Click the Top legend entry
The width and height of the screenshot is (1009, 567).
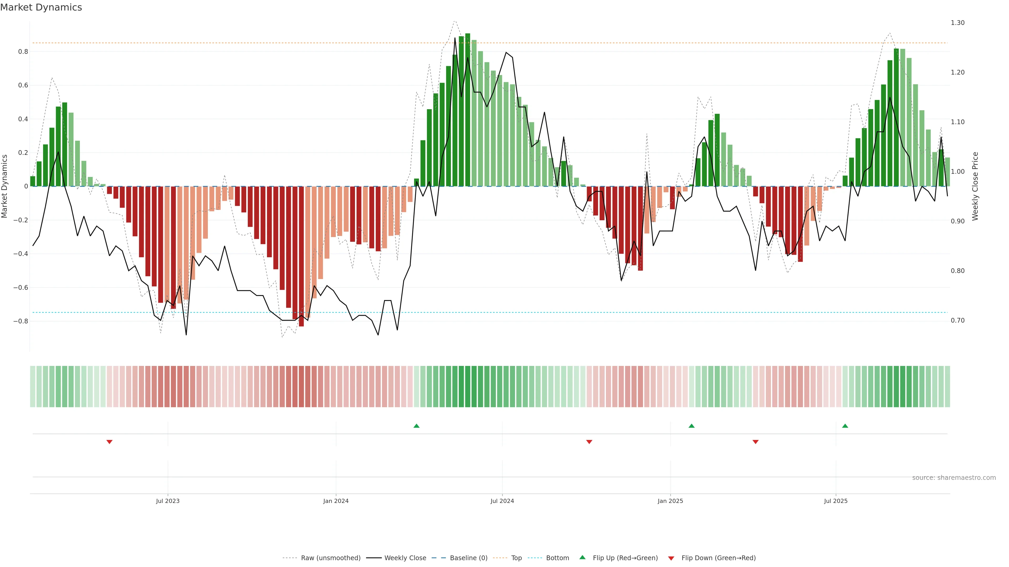(x=516, y=558)
